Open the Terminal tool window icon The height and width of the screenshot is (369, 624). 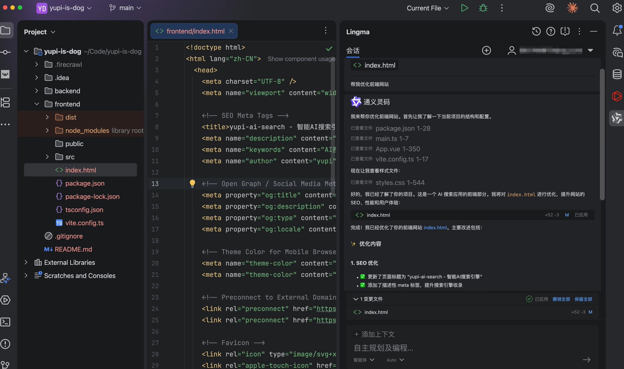point(6,322)
